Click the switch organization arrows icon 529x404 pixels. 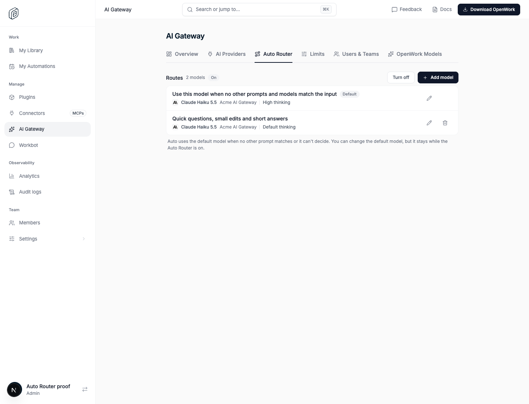85,389
